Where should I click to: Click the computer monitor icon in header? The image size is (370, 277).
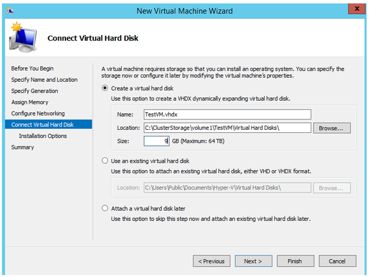pyautogui.click(x=23, y=37)
